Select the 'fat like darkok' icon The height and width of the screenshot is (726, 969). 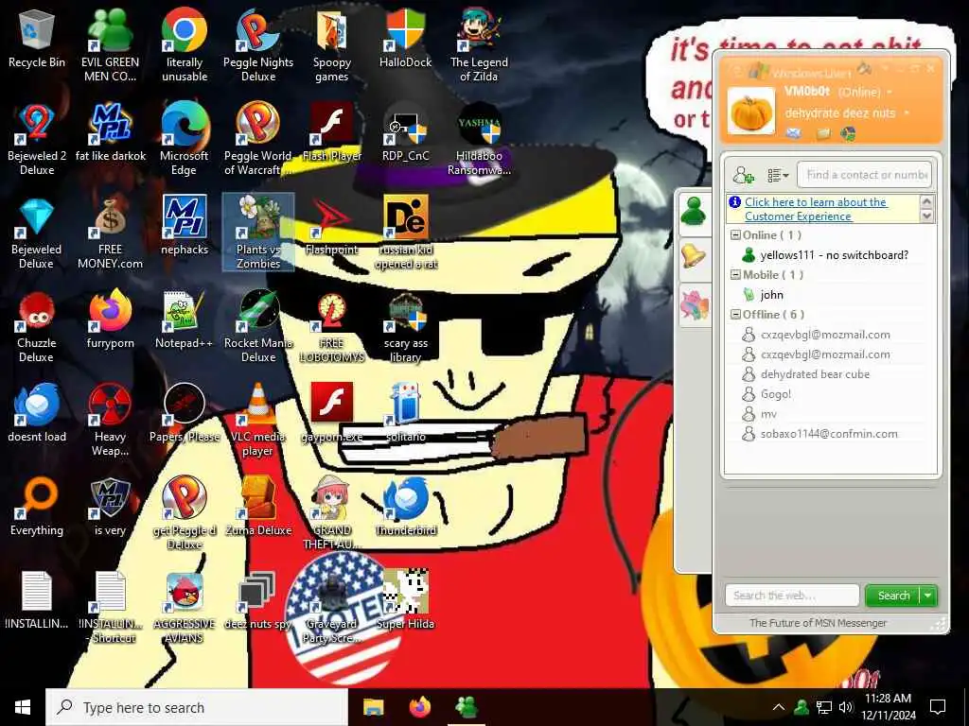pyautogui.click(x=110, y=130)
